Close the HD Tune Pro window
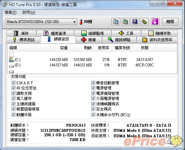Image resolution: width=185 pixels, height=150 pixels. pos(175,3)
